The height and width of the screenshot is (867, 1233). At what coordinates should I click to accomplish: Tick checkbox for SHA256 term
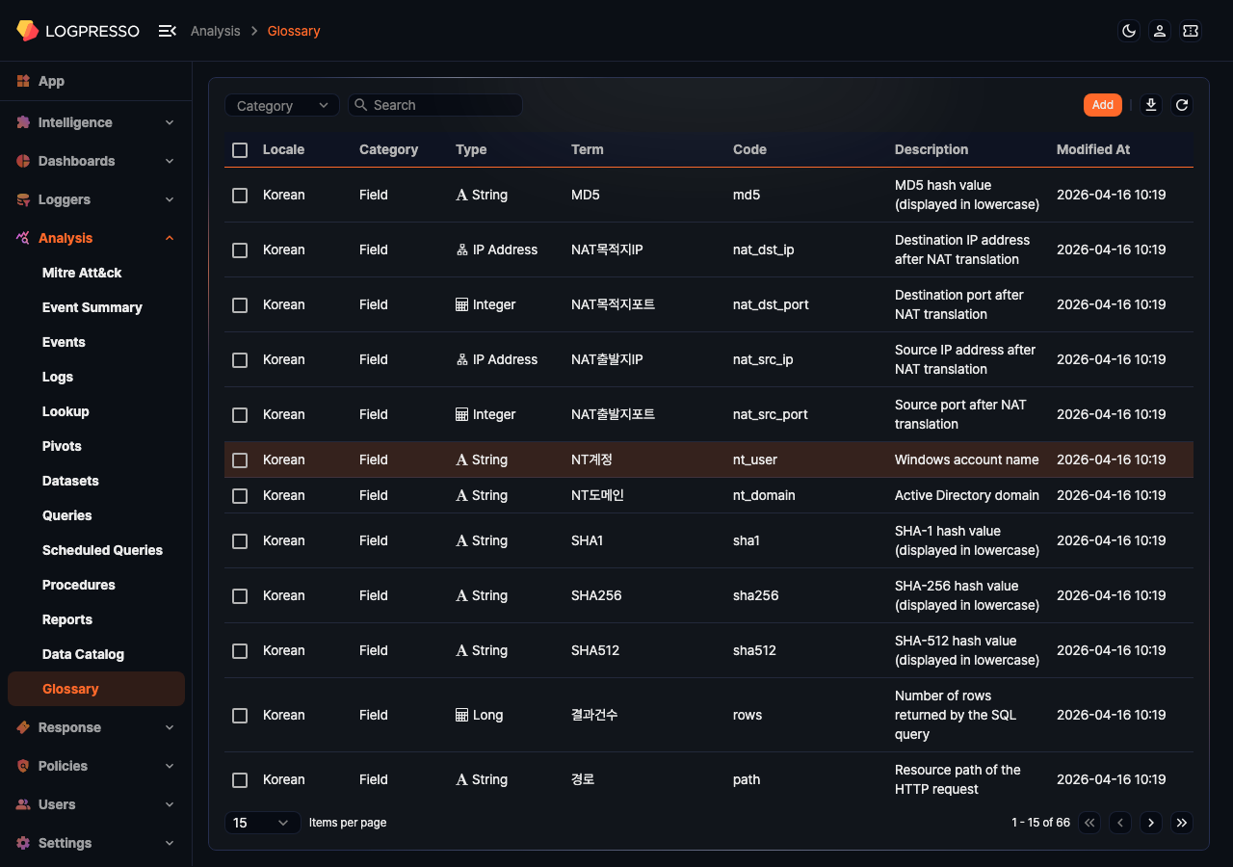click(240, 596)
